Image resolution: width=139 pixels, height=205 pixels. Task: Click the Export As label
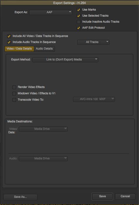21,12
